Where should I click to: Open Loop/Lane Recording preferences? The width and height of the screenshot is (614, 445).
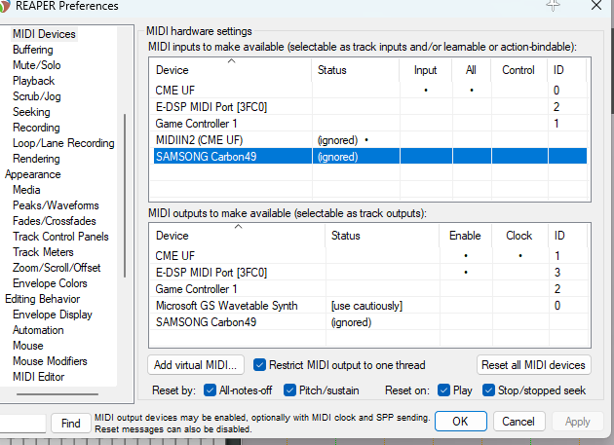click(x=63, y=143)
